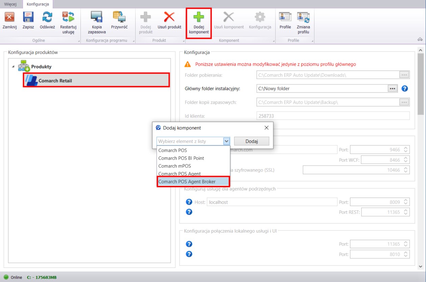This screenshot has height=282, width=426.
Task: Switch to the Więcej tab
Action: click(x=10, y=4)
